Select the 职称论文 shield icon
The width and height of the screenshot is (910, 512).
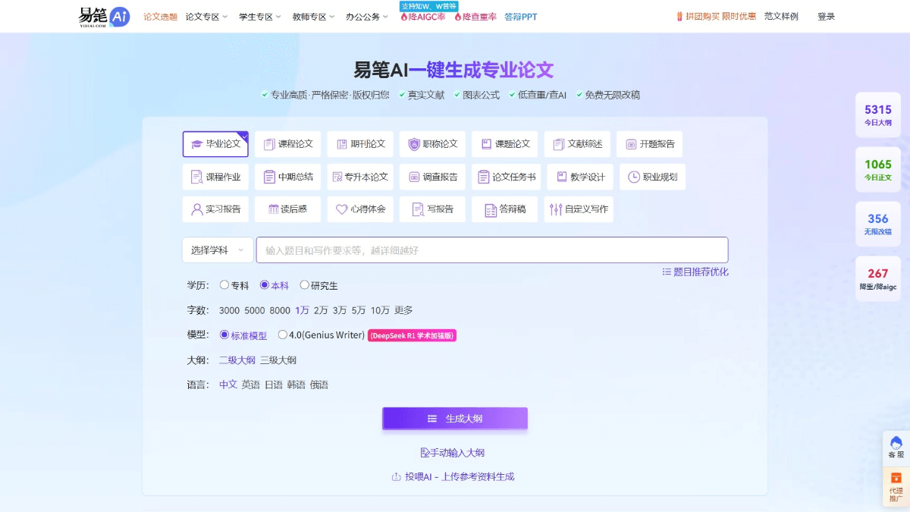(414, 144)
